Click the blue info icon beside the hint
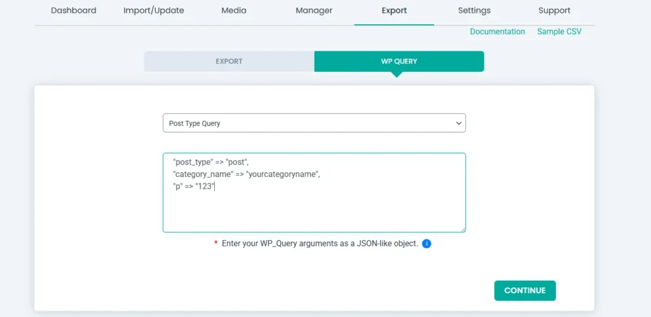The image size is (651, 317). click(427, 243)
